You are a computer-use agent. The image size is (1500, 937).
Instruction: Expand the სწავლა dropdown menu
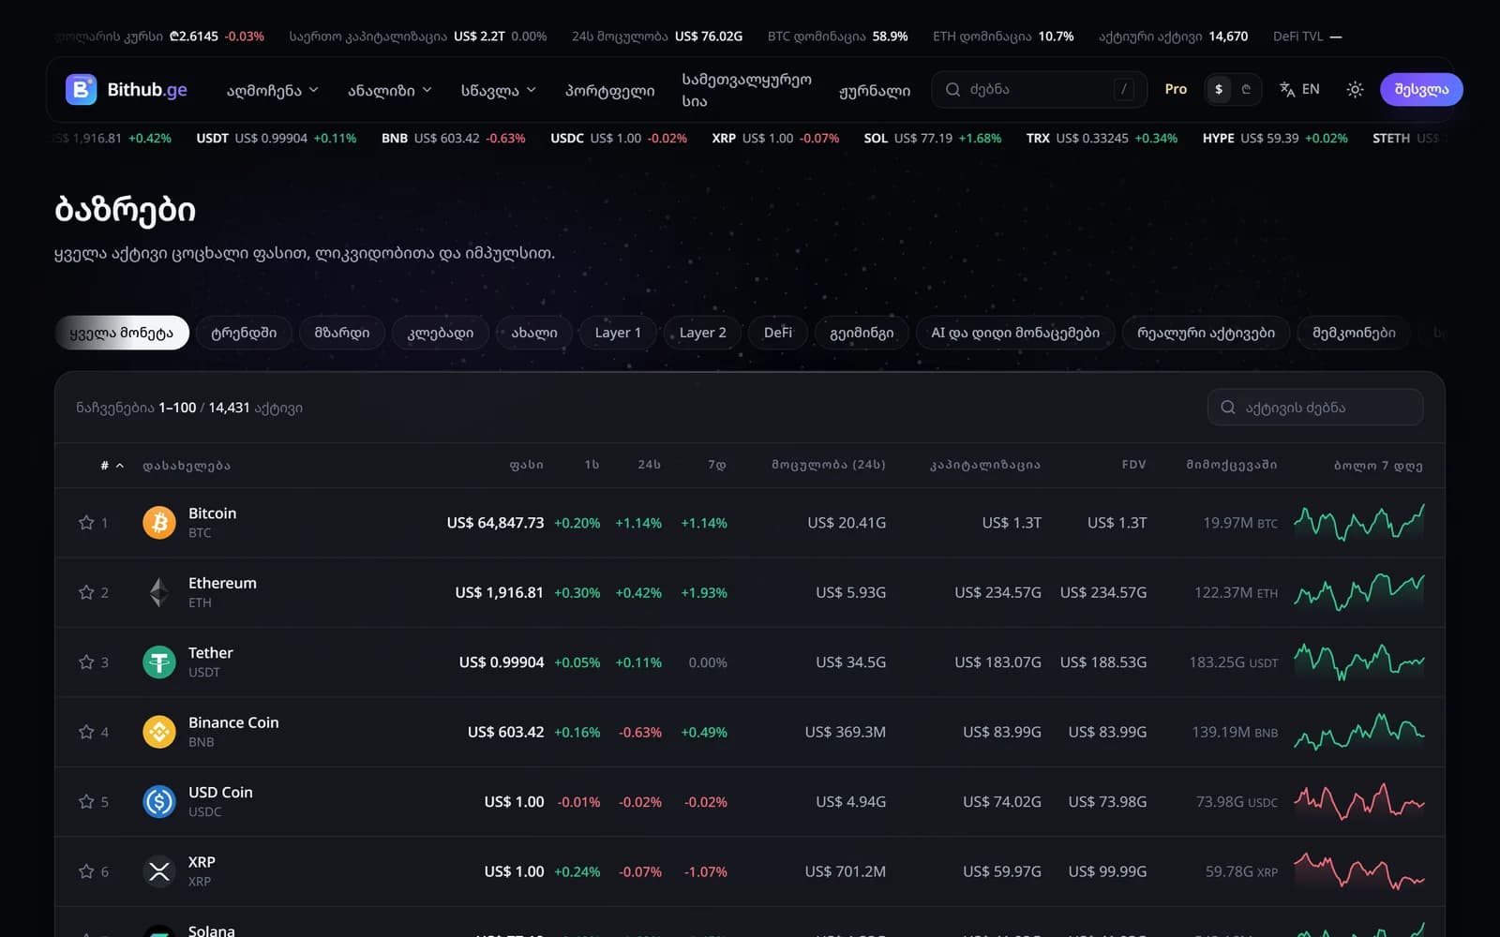[499, 90]
